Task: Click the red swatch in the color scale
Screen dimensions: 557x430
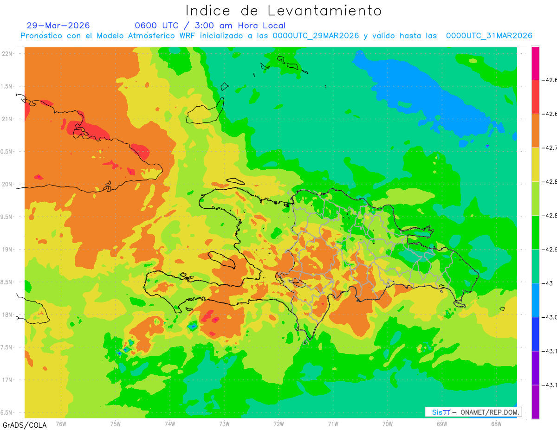Action: (x=535, y=97)
